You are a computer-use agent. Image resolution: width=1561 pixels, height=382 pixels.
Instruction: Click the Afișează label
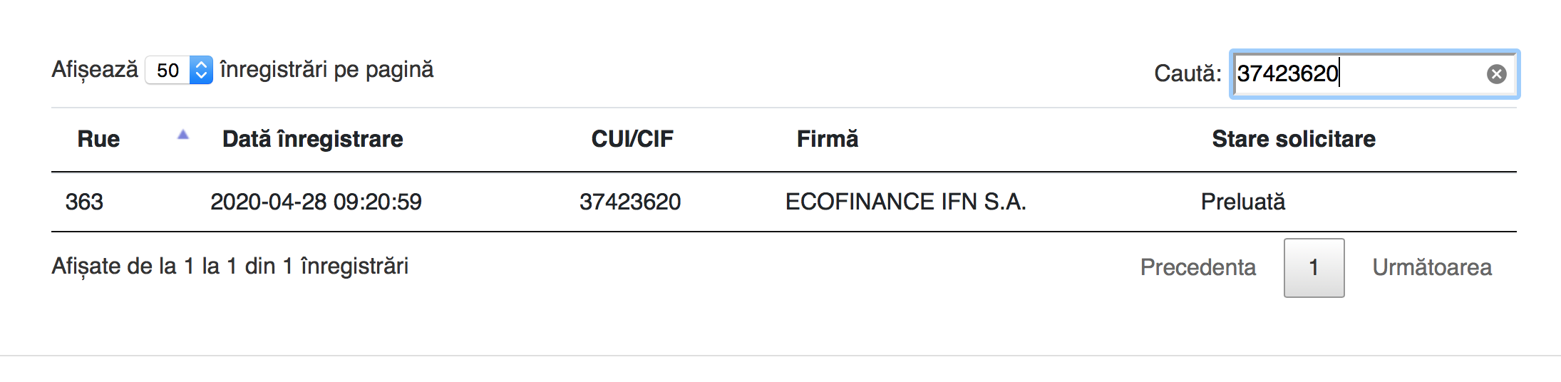(95, 70)
